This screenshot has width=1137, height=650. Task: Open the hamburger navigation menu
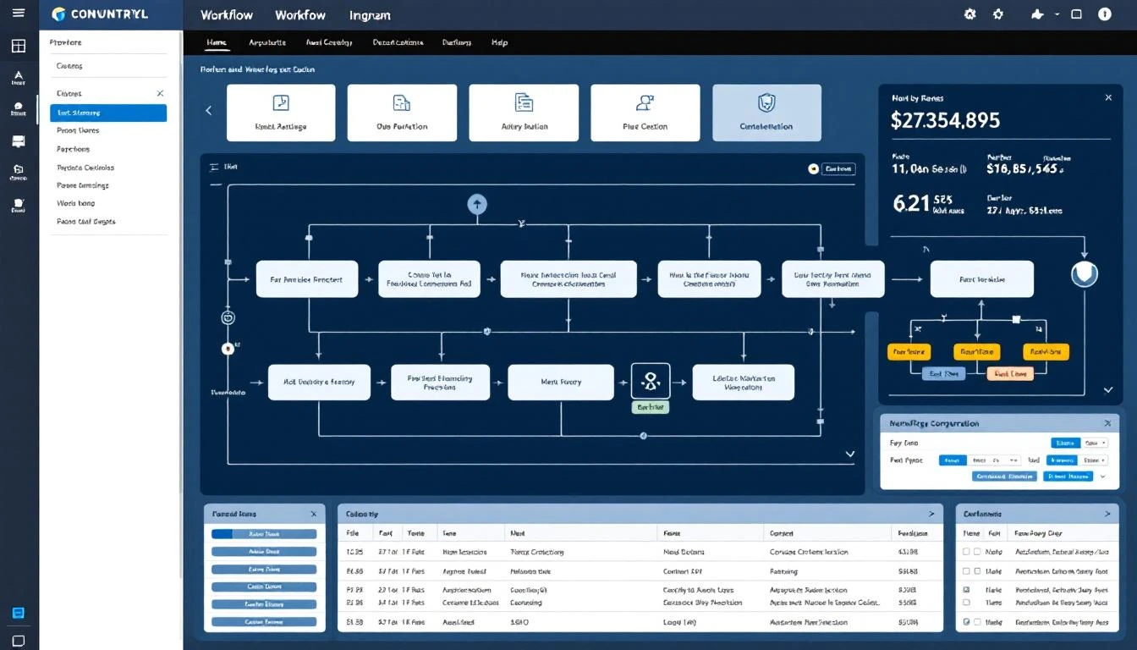coord(18,14)
